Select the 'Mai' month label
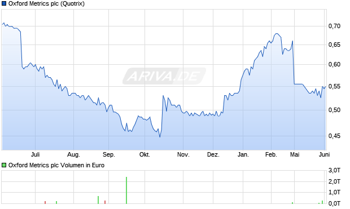Screen dimensions: 350x209 295,154
